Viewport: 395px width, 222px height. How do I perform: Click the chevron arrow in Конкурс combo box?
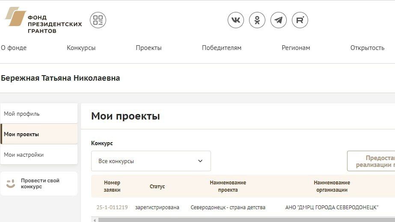200,161
